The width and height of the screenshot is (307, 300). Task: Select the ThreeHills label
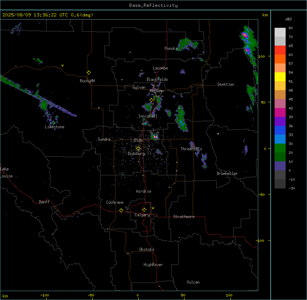pyautogui.click(x=191, y=149)
